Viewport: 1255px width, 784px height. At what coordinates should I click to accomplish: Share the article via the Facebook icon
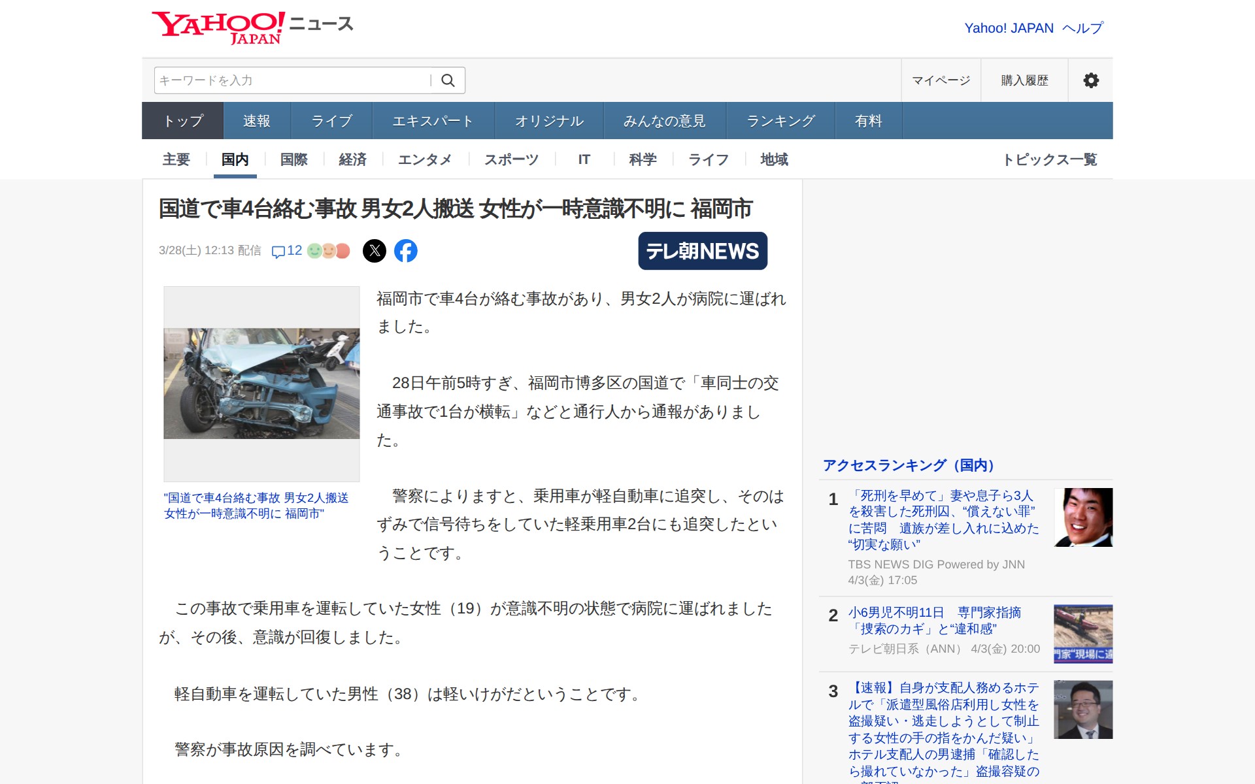pos(407,251)
